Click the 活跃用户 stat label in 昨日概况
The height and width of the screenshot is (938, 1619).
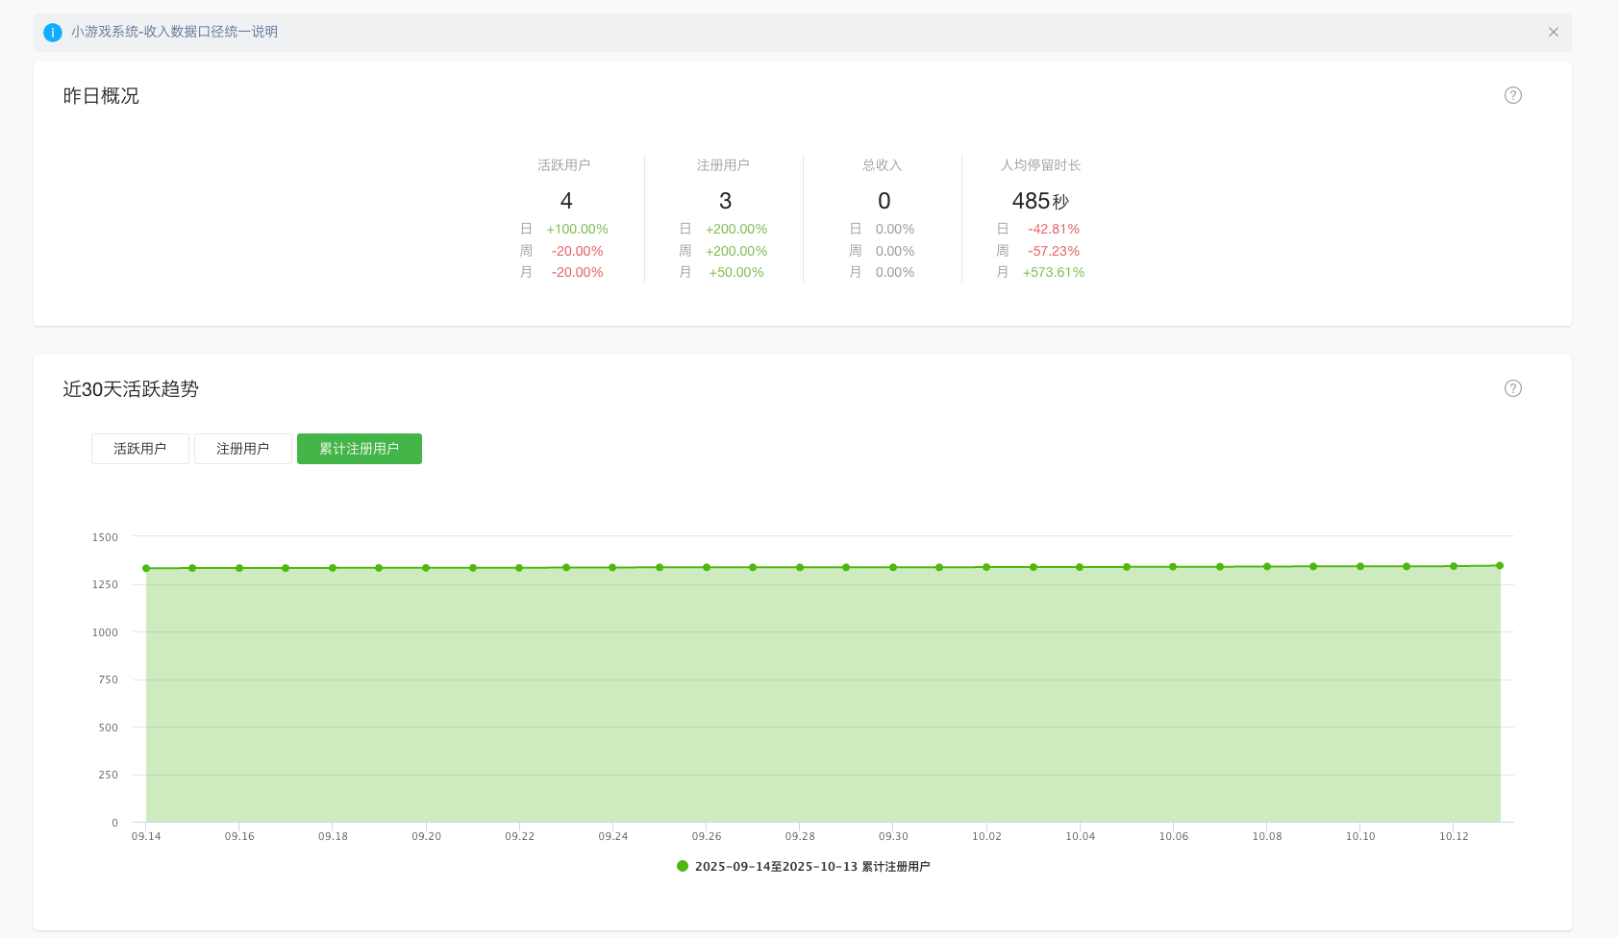564,165
